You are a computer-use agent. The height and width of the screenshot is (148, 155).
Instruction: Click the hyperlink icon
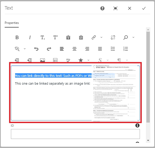(x=94, y=37)
